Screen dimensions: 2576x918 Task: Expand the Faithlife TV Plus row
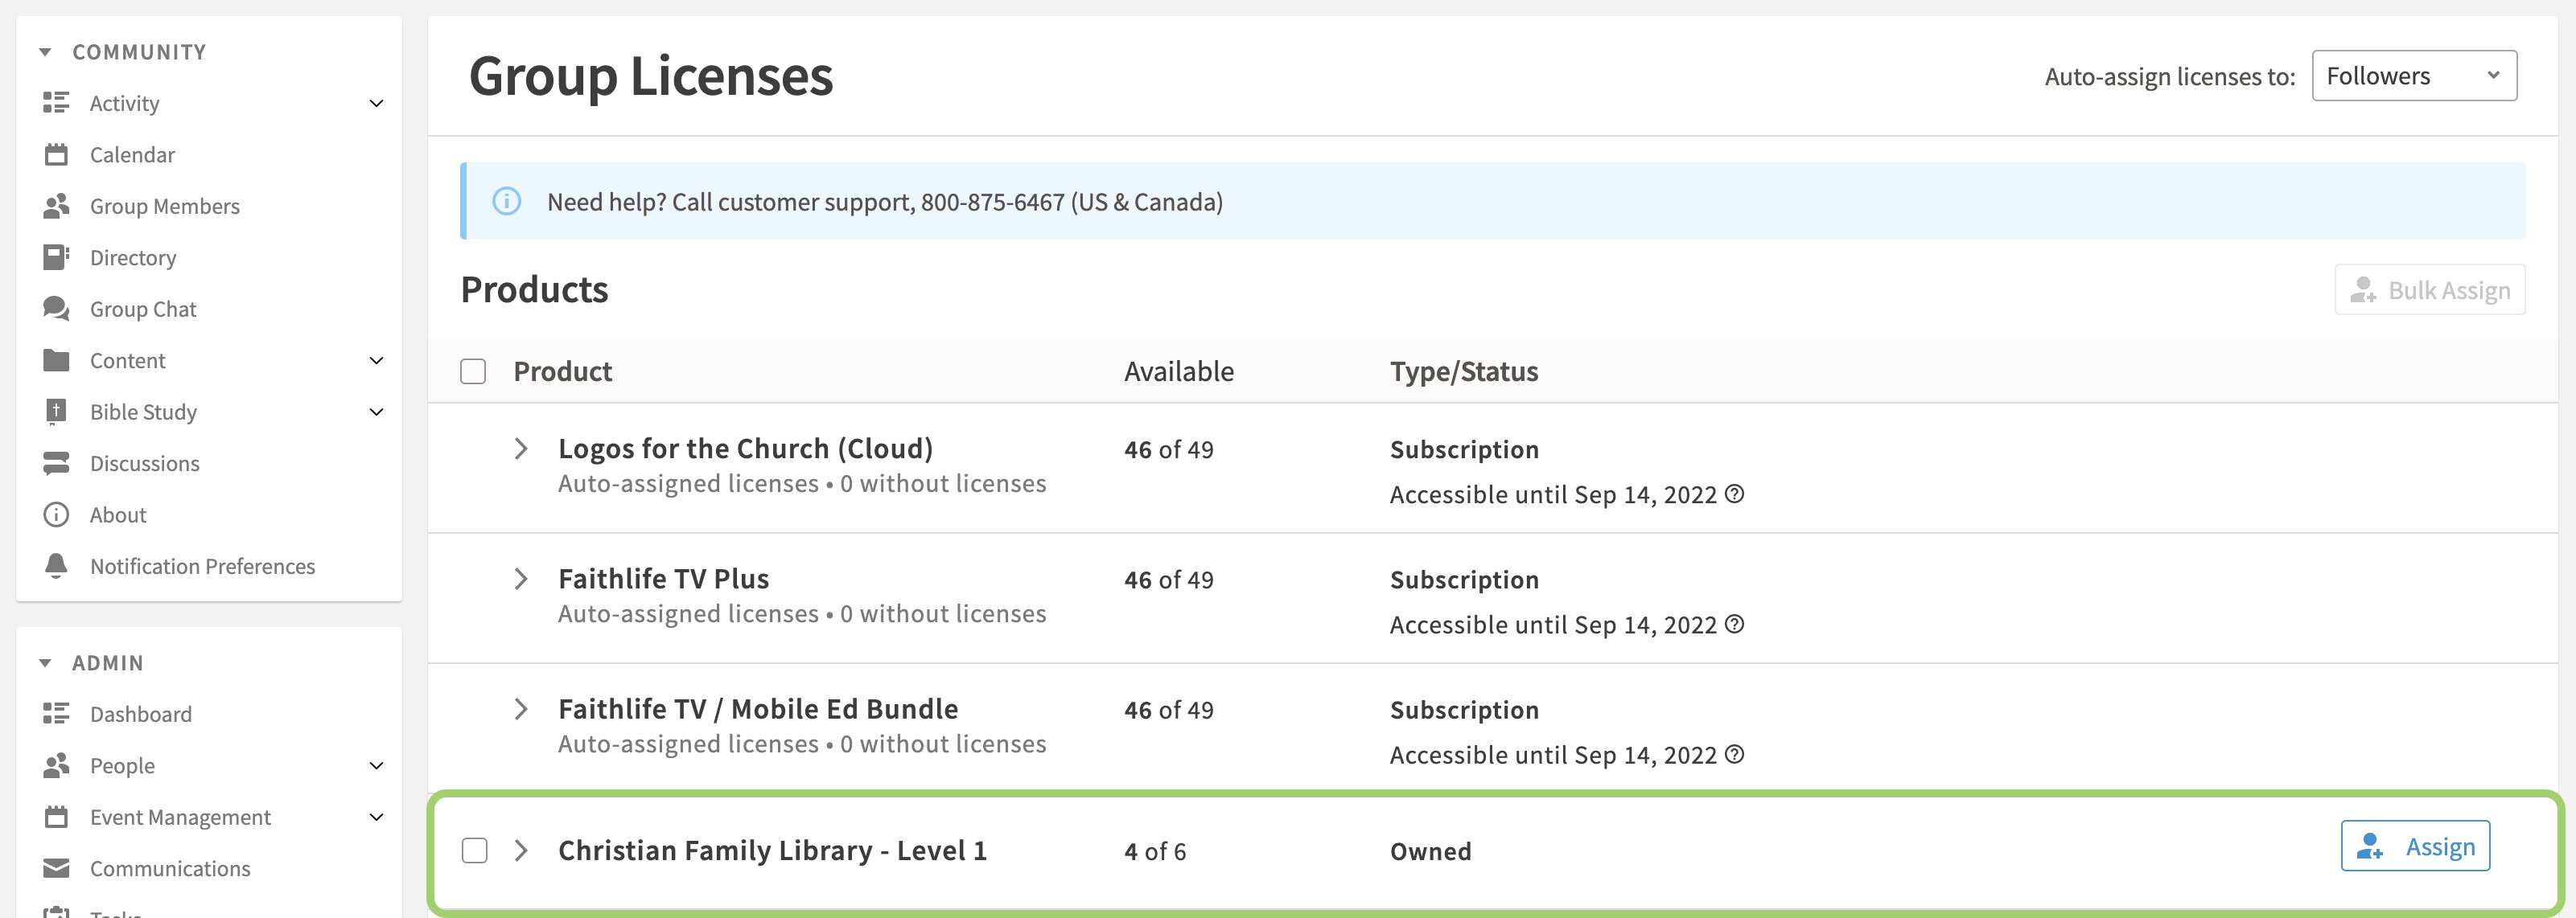point(521,578)
